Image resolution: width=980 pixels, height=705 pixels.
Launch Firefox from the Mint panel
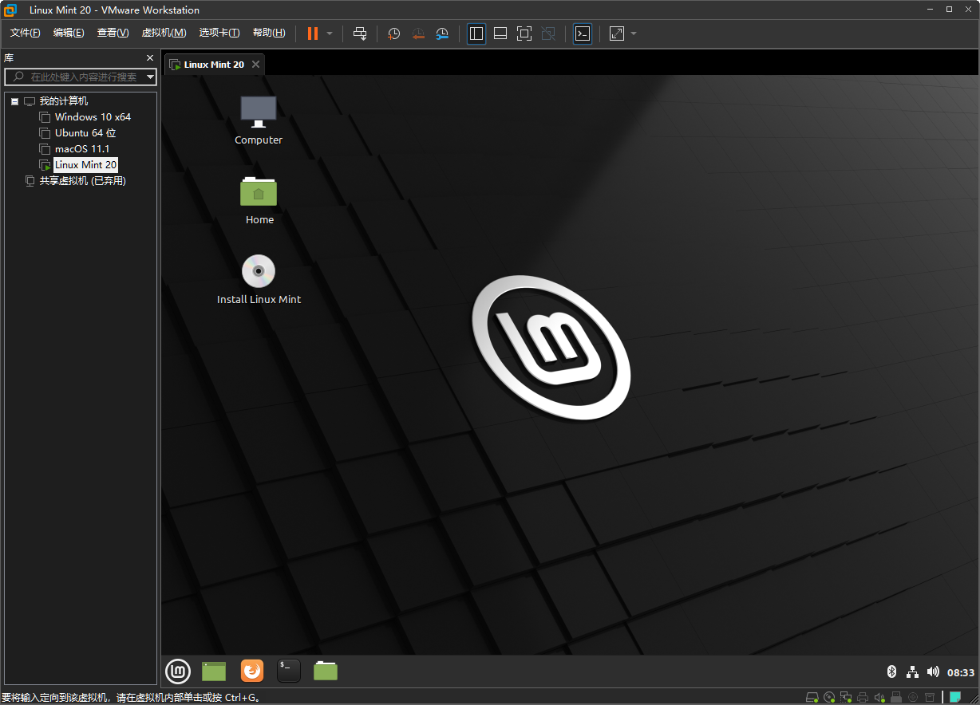point(252,672)
